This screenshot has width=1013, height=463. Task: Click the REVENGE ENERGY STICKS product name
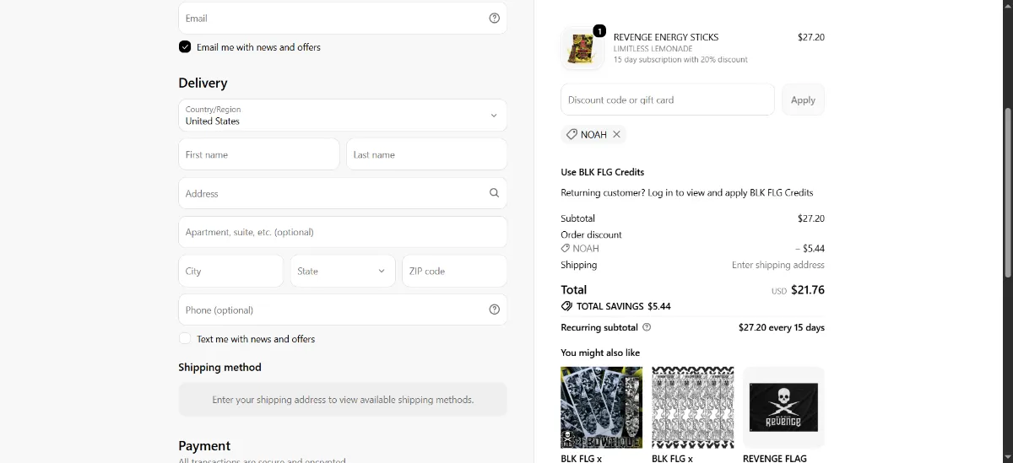(x=666, y=37)
